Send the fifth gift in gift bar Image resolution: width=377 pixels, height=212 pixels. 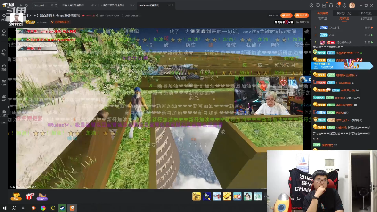pyautogui.click(x=237, y=196)
